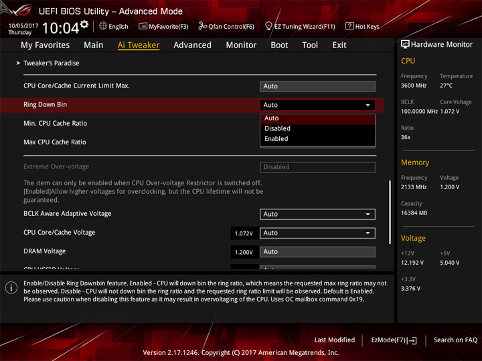Viewport: 482px width, 361px height.
Task: Switch to the Main tab
Action: (94, 45)
